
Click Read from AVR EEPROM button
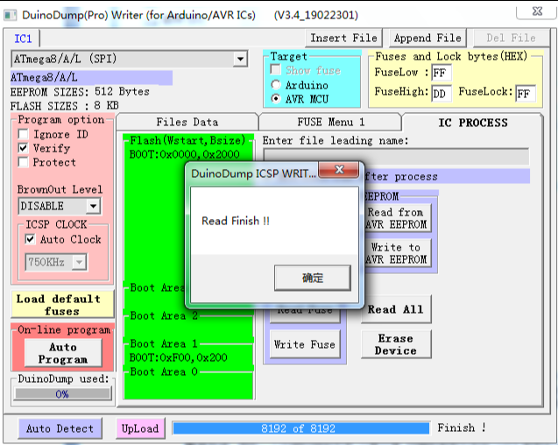pyautogui.click(x=397, y=218)
